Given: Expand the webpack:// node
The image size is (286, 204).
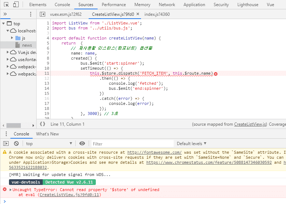Looking at the screenshot, I should click(8, 74).
